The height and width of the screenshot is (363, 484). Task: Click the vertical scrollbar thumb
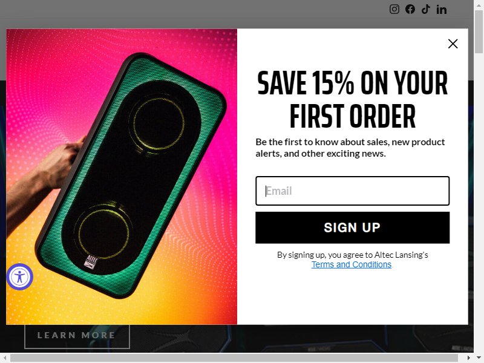479,31
